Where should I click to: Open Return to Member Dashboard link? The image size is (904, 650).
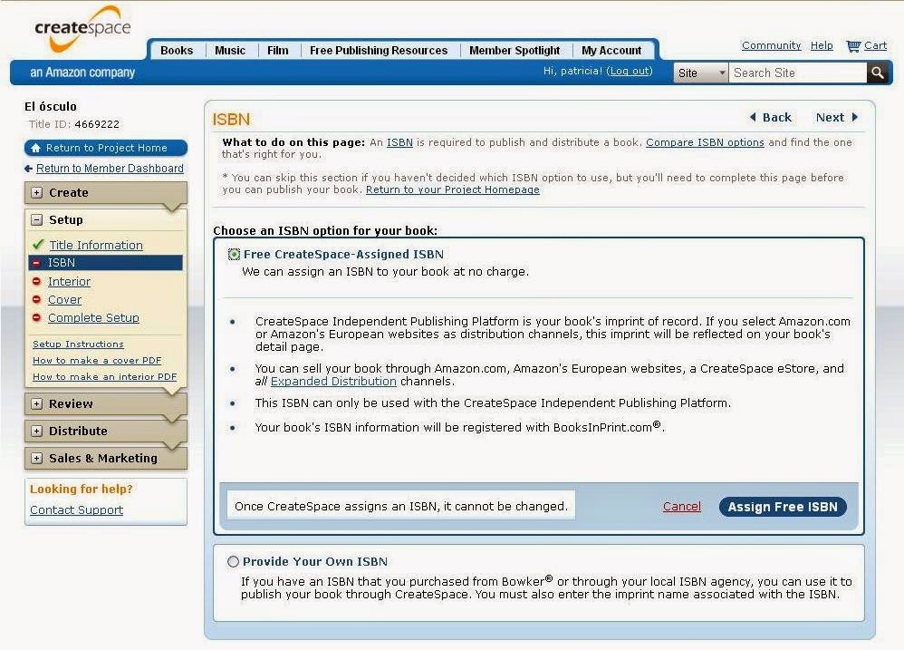(110, 169)
